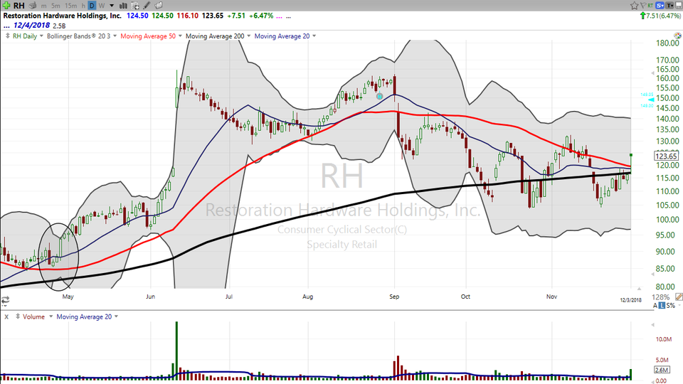Select the W weekly timeframe
This screenshot has width=683, height=384.
click(102, 6)
